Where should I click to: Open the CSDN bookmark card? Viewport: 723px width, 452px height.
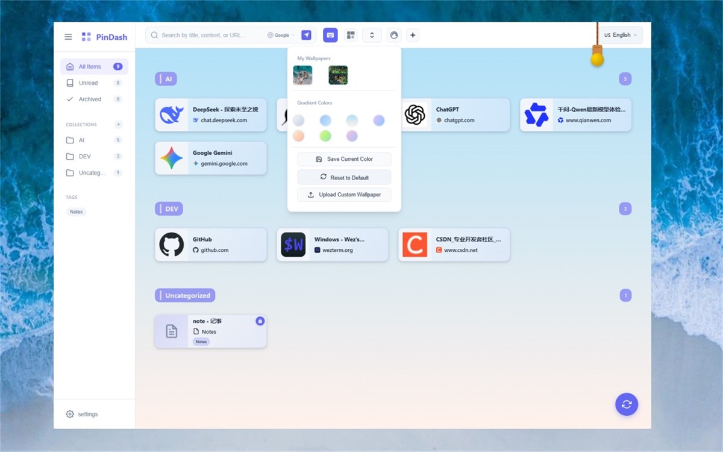(x=454, y=245)
